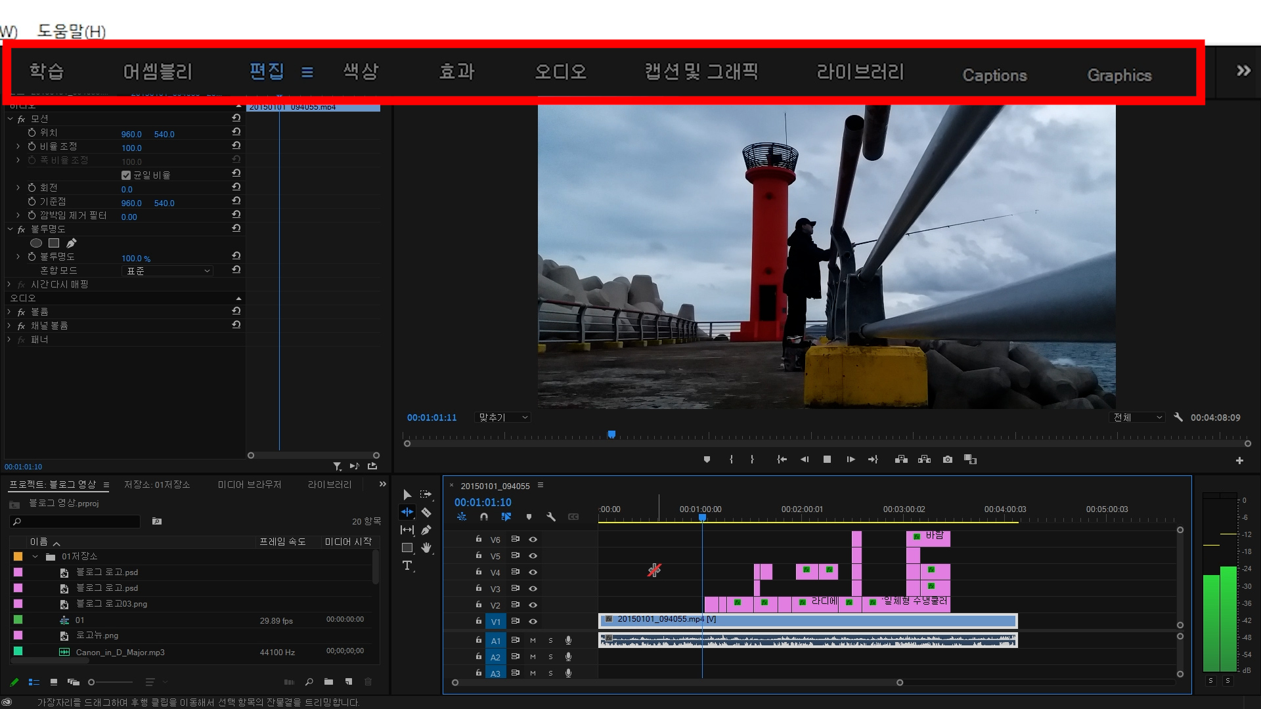Open timeline display settings wrench
The width and height of the screenshot is (1261, 709).
[551, 517]
